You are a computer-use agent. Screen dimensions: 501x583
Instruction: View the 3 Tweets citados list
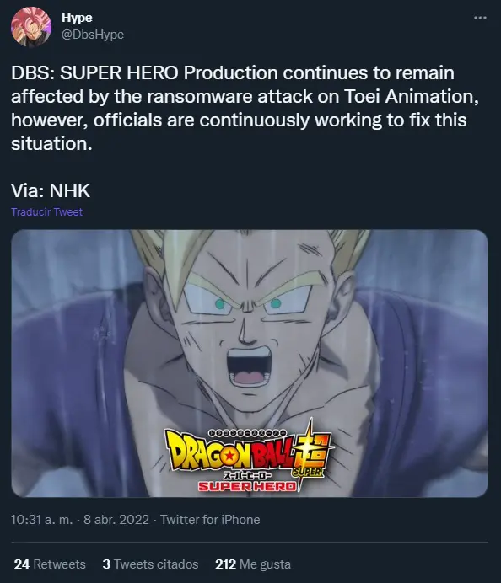click(x=150, y=564)
